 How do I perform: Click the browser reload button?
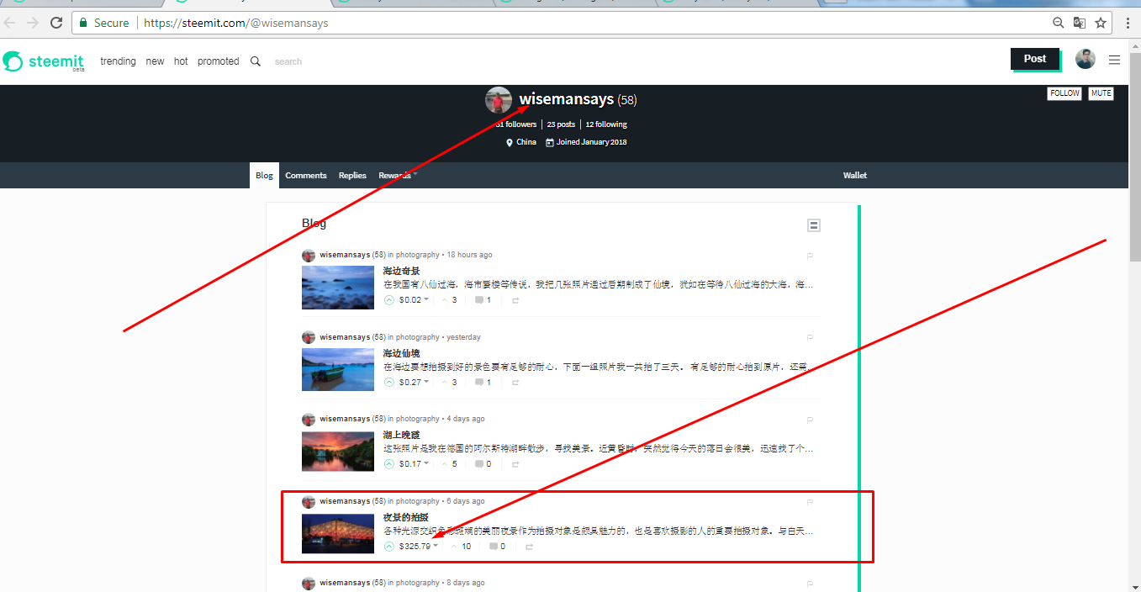click(56, 23)
